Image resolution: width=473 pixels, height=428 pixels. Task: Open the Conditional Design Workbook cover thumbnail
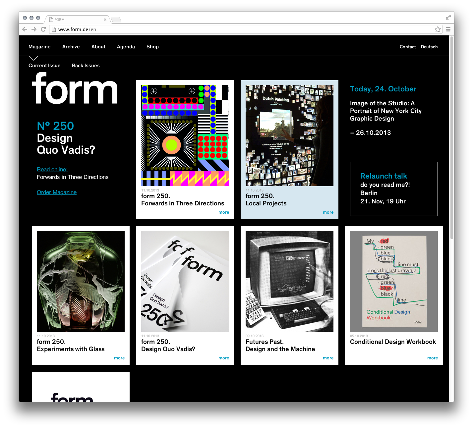(x=394, y=281)
